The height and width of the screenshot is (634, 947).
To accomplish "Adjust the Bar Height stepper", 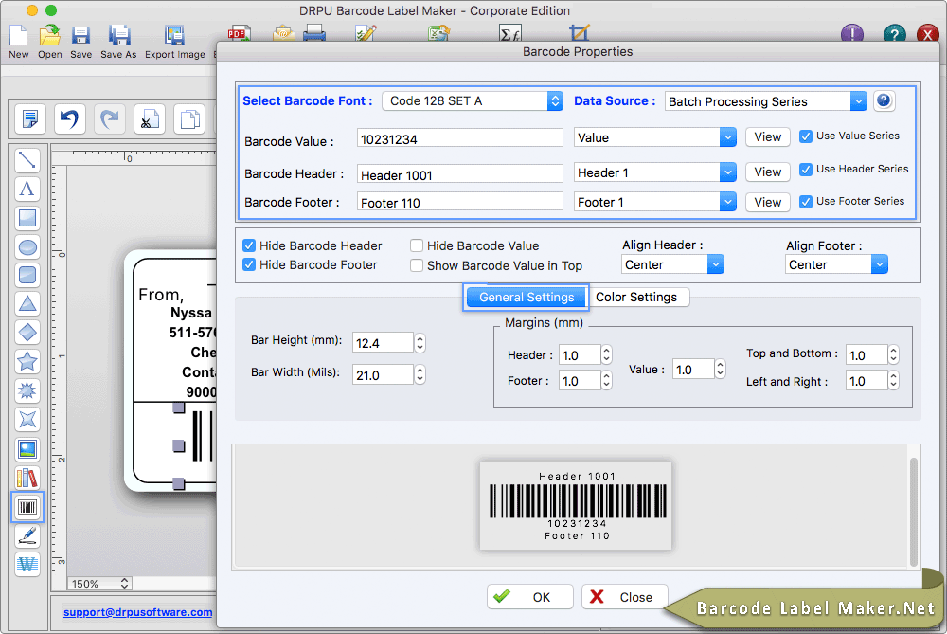I will (x=420, y=343).
